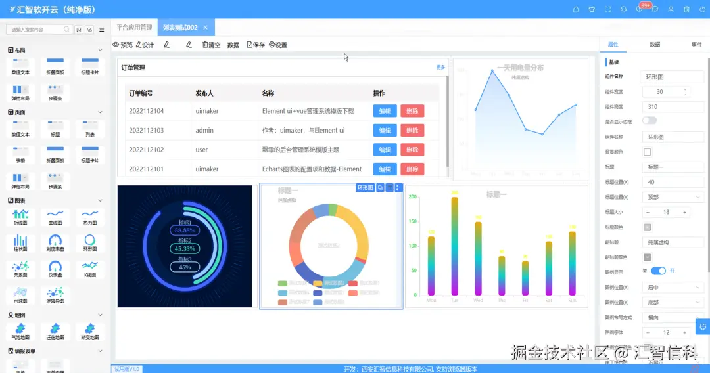Click the power logout icon in the top bar
Image resolution: width=710 pixels, height=373 pixels.
coord(702,9)
